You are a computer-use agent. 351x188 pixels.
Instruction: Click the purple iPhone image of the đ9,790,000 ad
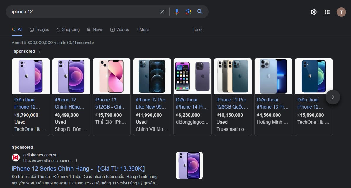(31, 76)
